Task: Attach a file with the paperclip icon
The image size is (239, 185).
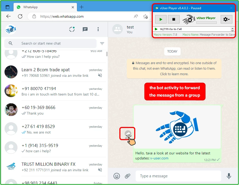Action: 127,176
